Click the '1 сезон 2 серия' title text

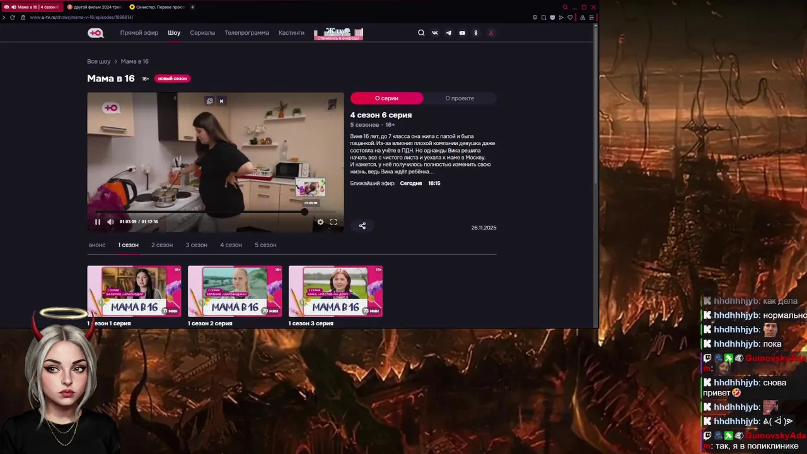(210, 323)
